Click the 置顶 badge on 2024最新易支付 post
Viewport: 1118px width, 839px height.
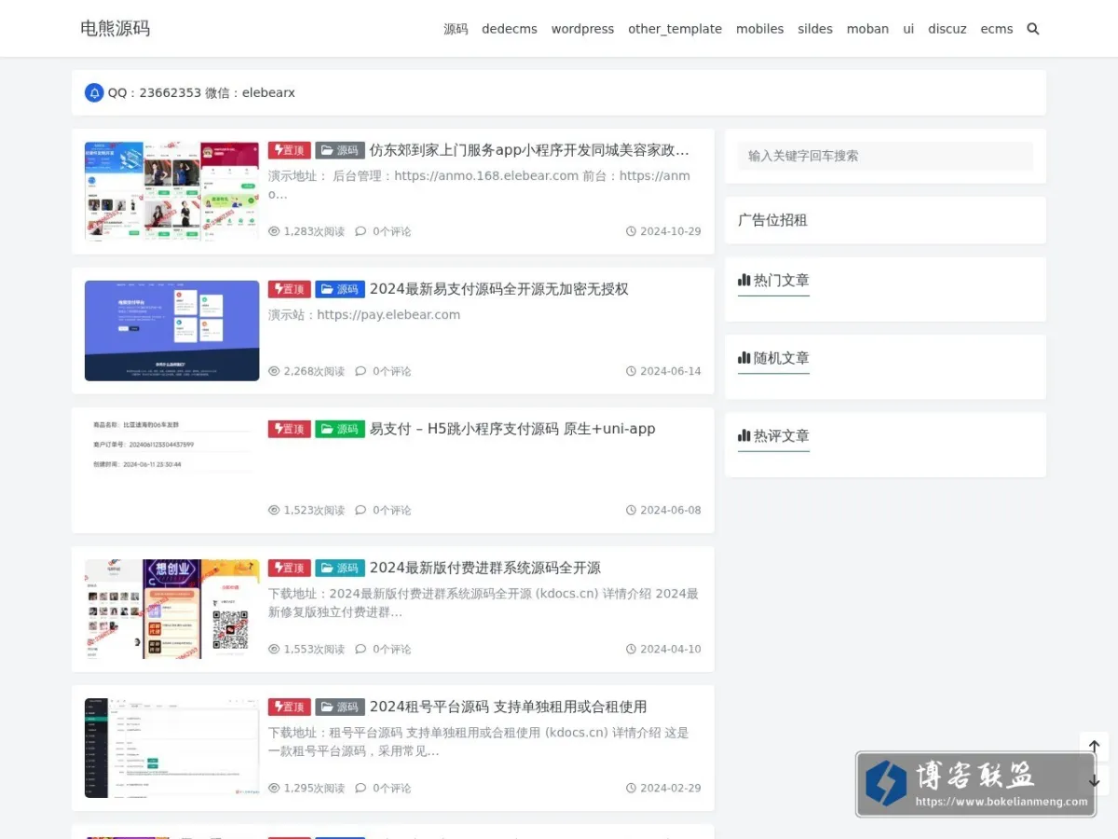coord(290,289)
